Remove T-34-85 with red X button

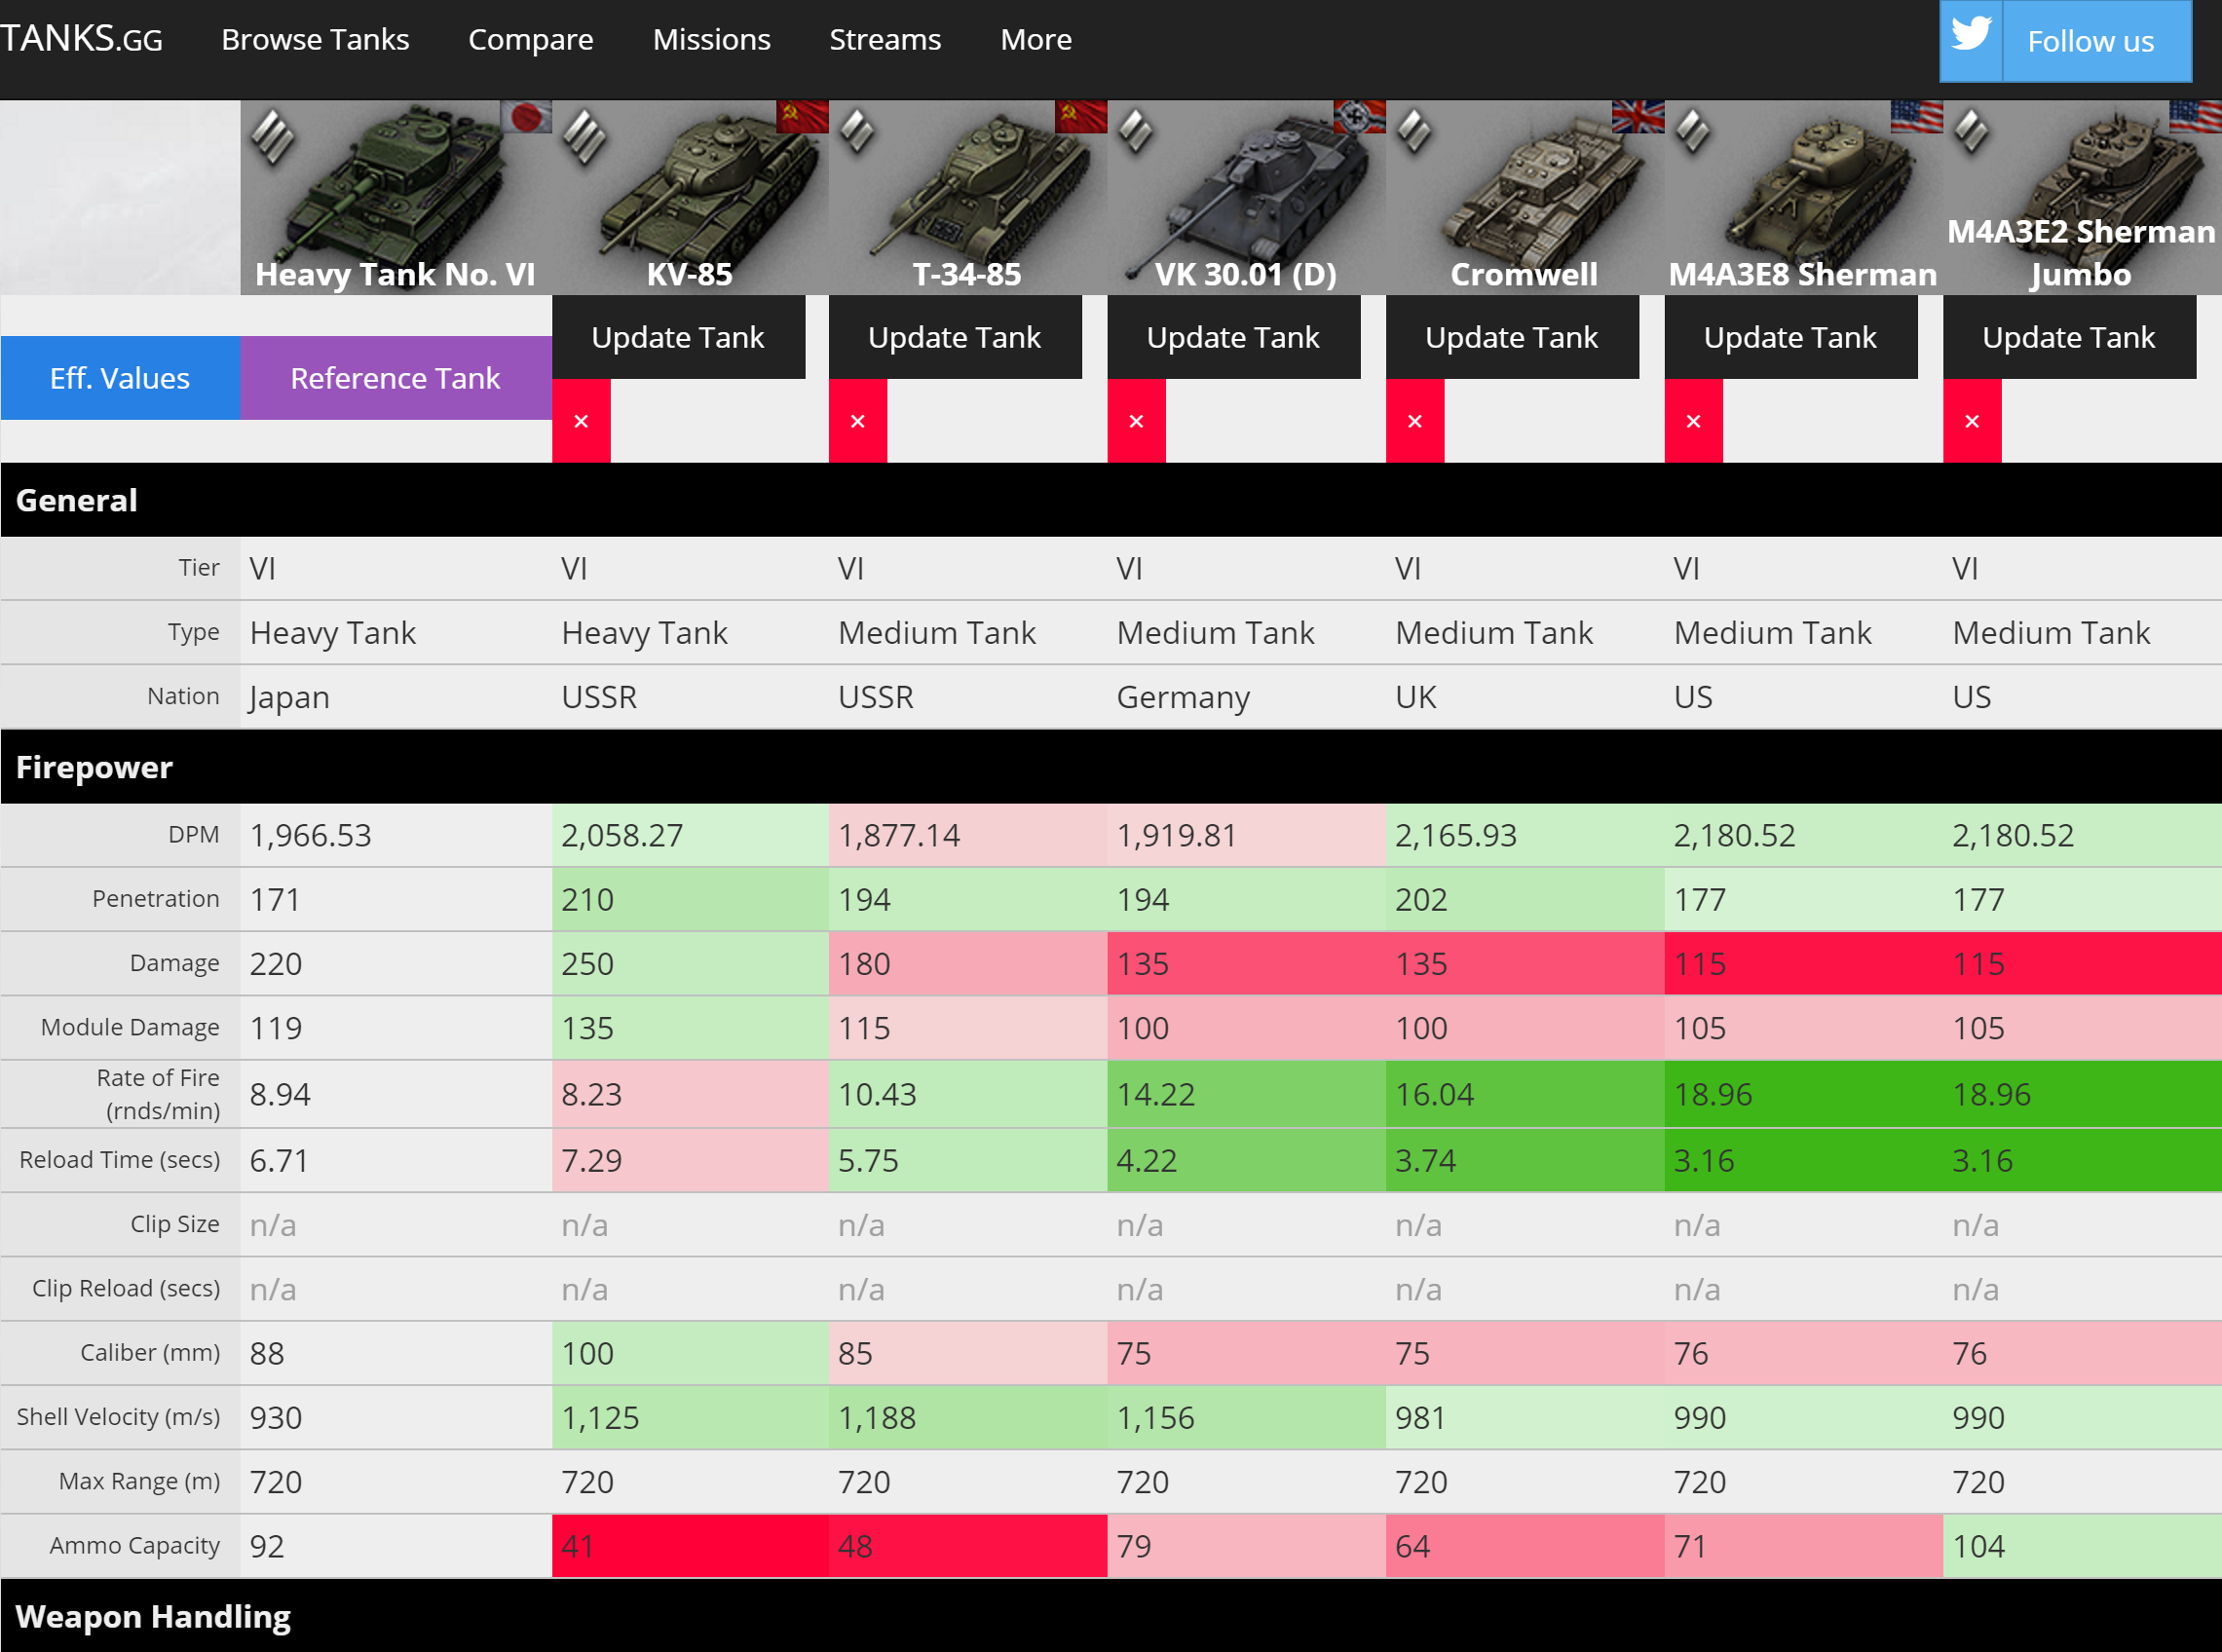(858, 421)
